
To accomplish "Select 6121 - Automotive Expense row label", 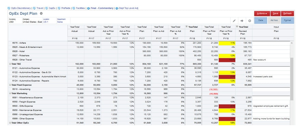I will (26, 68).
